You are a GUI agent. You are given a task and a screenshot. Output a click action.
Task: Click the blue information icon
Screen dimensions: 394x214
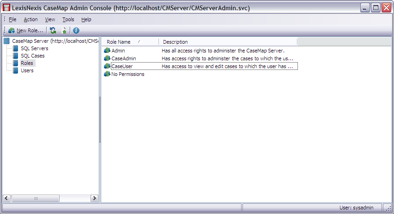pyautogui.click(x=76, y=30)
